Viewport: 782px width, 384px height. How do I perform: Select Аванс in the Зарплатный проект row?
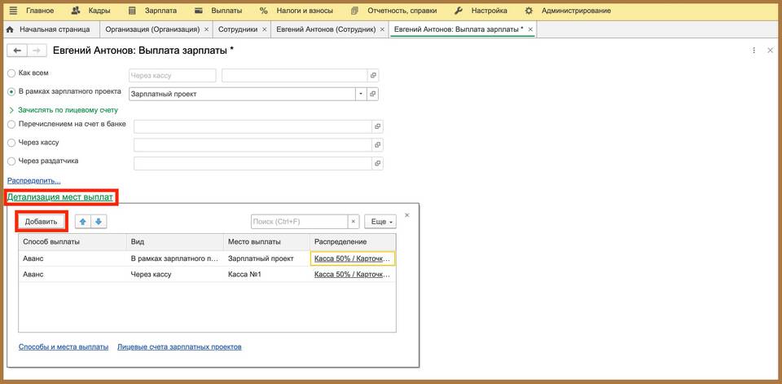pos(72,258)
